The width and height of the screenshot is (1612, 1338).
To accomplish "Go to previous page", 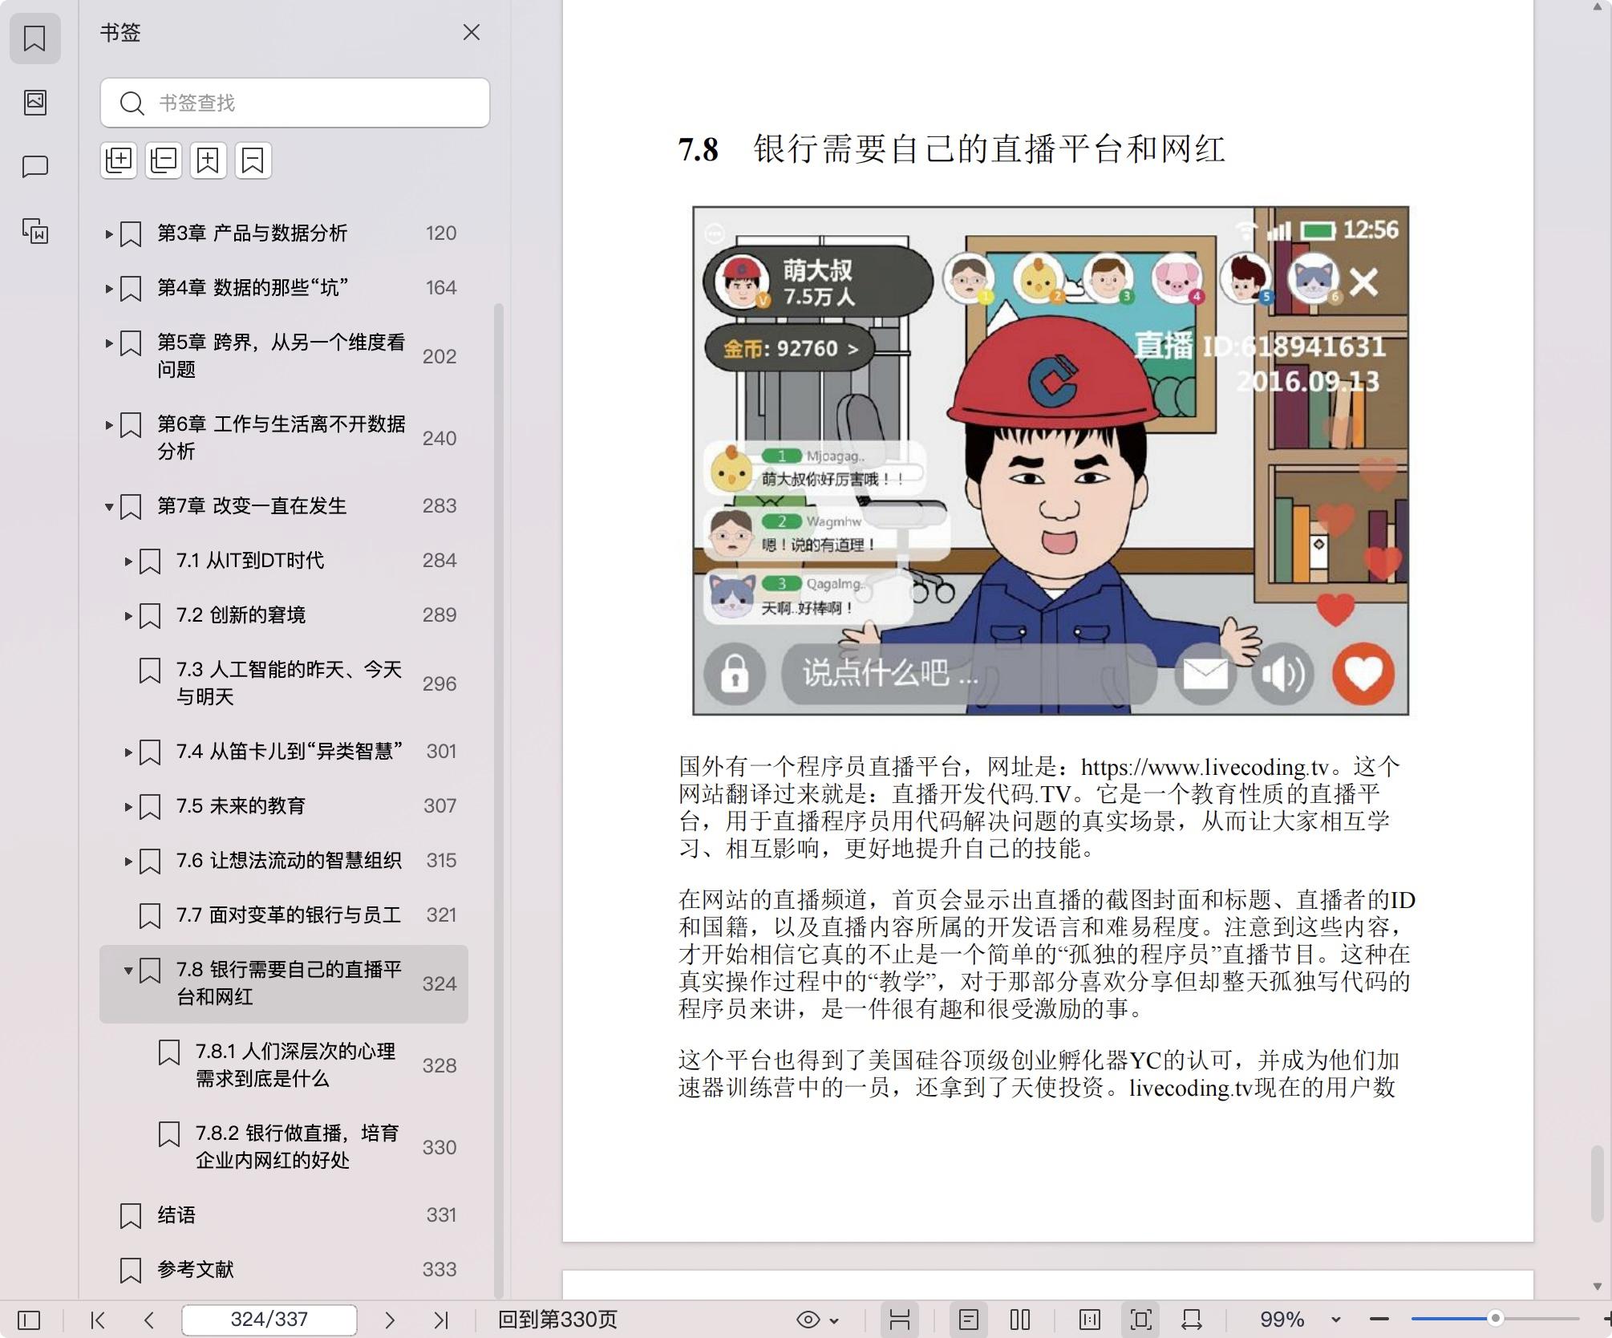I will click(148, 1320).
